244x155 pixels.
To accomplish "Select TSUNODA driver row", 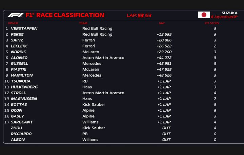I will [21, 81].
